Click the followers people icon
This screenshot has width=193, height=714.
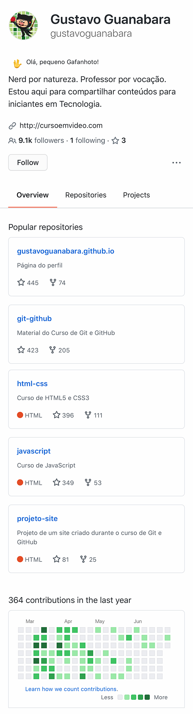coord(12,140)
